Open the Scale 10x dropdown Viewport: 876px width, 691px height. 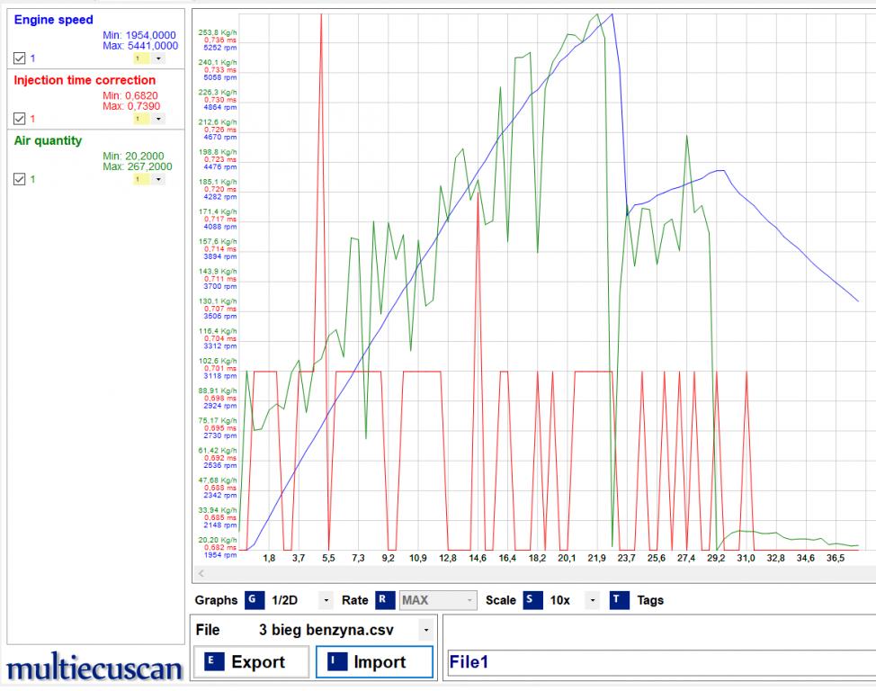(592, 600)
